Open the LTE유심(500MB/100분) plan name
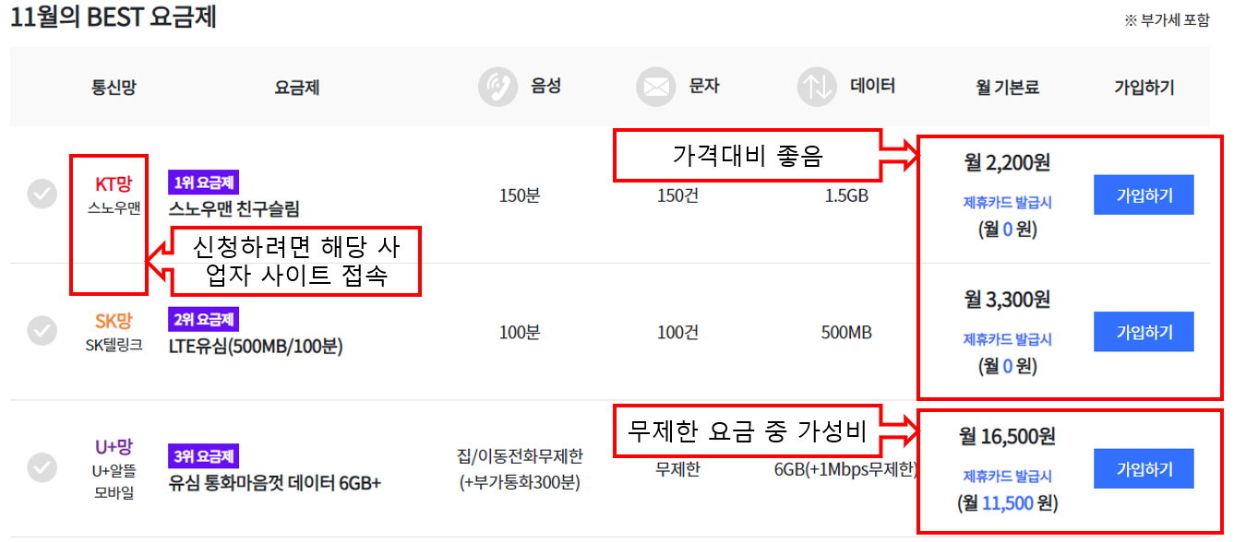1234x542 pixels. pyautogui.click(x=257, y=346)
